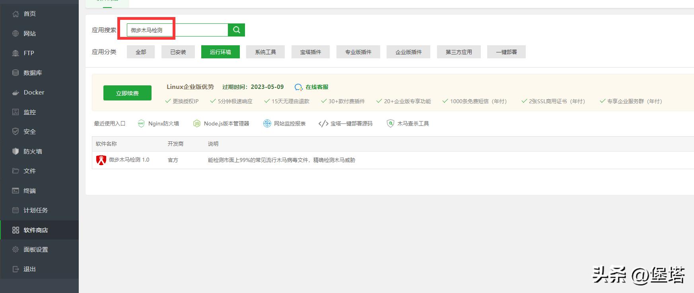694x293 pixels.
Task: Click the Nginx防火墙 WAF icon
Action: click(141, 123)
